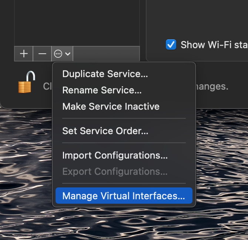The height and width of the screenshot is (240, 248).
Task: Collapse the action menu via its chevron arrow
Action: (68, 54)
